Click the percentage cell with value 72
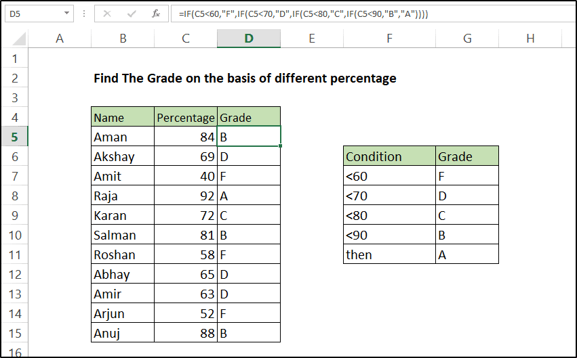The height and width of the screenshot is (358, 577). pos(186,215)
